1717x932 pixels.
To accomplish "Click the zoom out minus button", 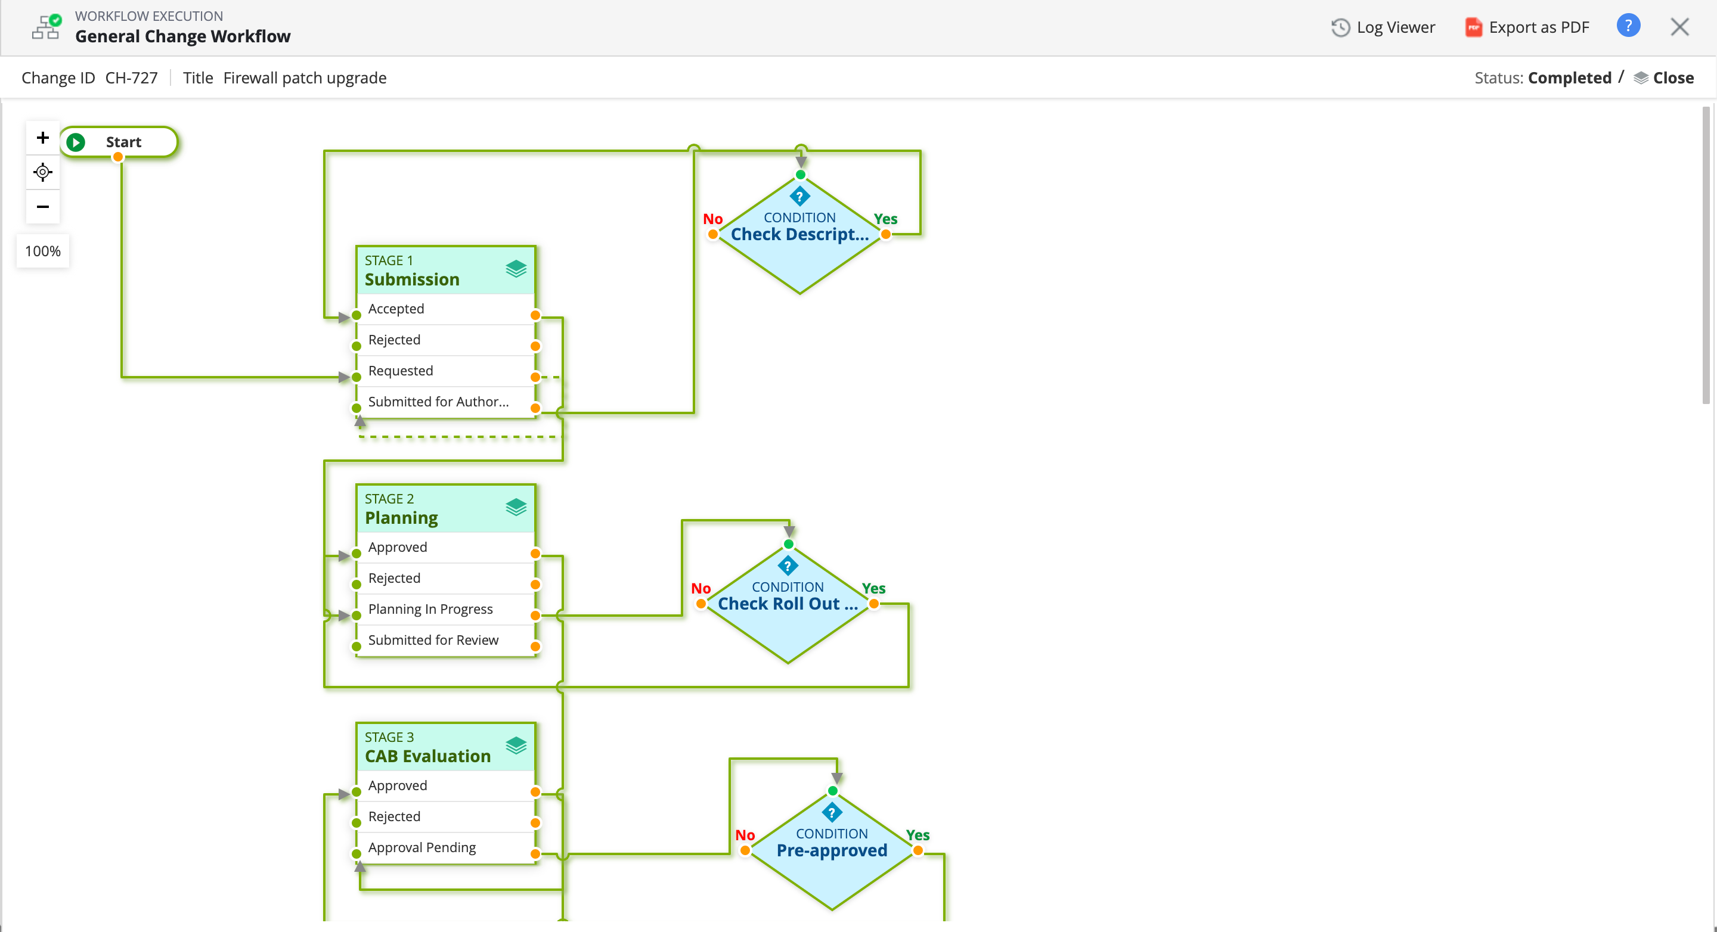I will (x=43, y=207).
